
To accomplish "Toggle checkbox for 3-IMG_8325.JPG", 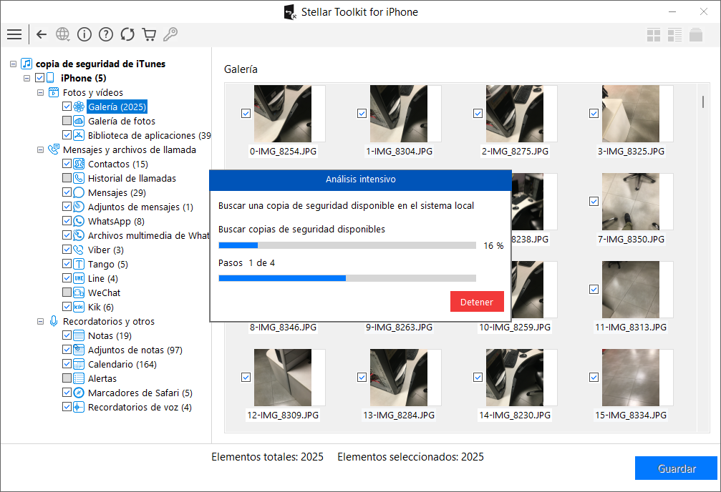I will [x=594, y=114].
